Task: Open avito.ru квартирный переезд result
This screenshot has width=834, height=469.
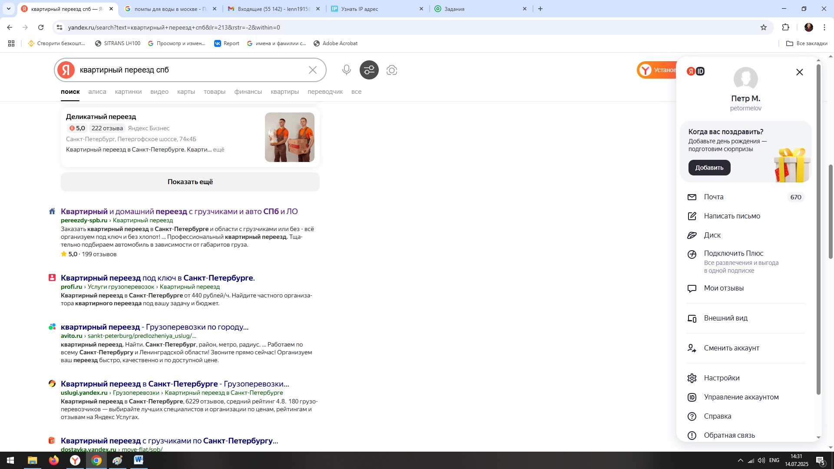Action: (x=155, y=327)
